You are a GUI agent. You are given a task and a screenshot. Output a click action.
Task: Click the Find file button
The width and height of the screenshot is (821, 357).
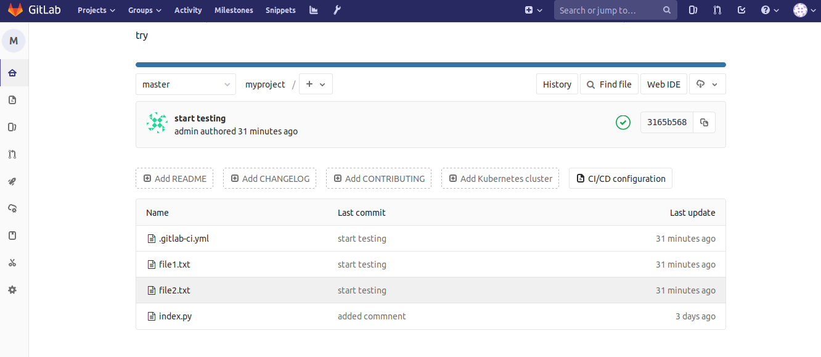click(609, 84)
